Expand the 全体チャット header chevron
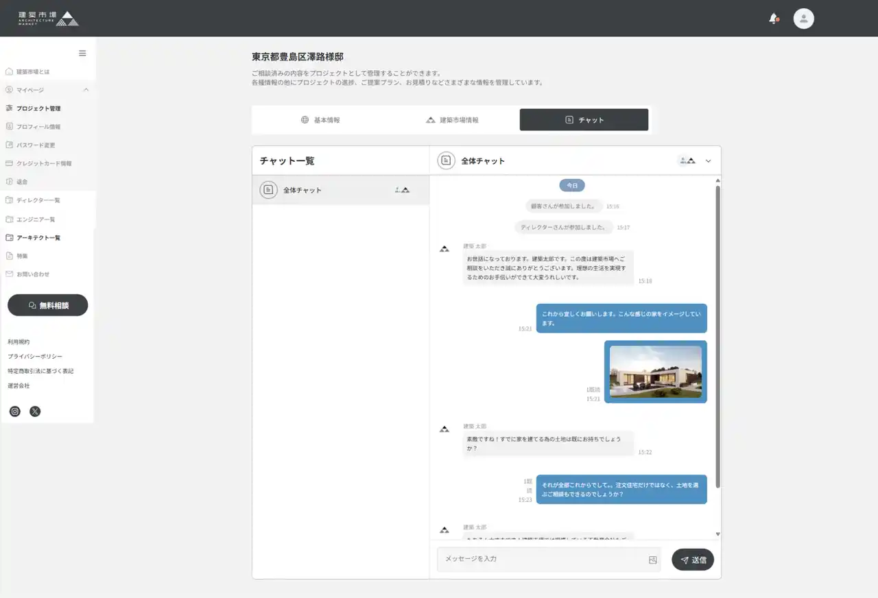Screen dimensions: 878x598 709,161
